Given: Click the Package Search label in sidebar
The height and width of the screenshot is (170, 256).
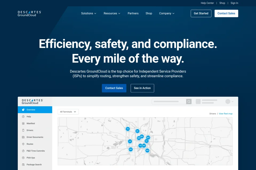Looking at the screenshot, I should click(x=34, y=164).
